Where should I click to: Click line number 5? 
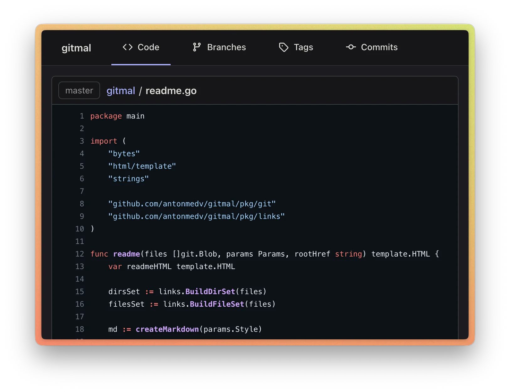(x=82, y=166)
